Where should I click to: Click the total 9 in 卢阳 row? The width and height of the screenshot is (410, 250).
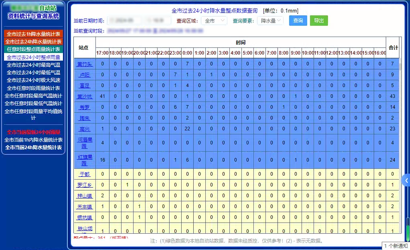tap(392, 75)
